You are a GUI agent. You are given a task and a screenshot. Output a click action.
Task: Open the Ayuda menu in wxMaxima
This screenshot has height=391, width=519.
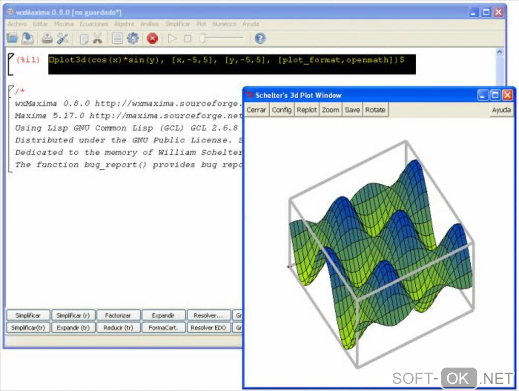coord(250,24)
